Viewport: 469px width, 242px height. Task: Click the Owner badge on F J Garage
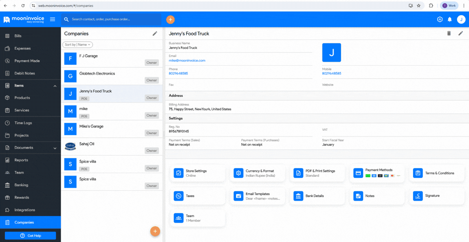152,62
